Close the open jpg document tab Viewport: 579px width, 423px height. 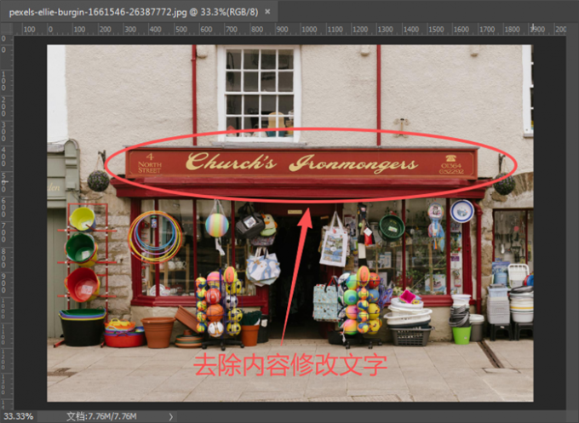[x=267, y=12]
